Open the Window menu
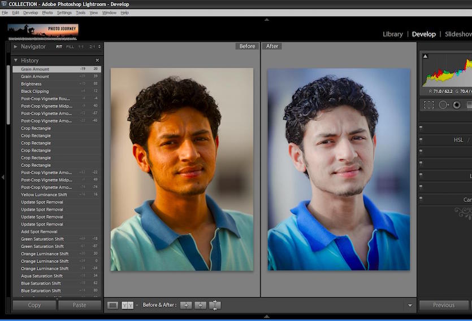The width and height of the screenshot is (472, 321). pos(109,12)
